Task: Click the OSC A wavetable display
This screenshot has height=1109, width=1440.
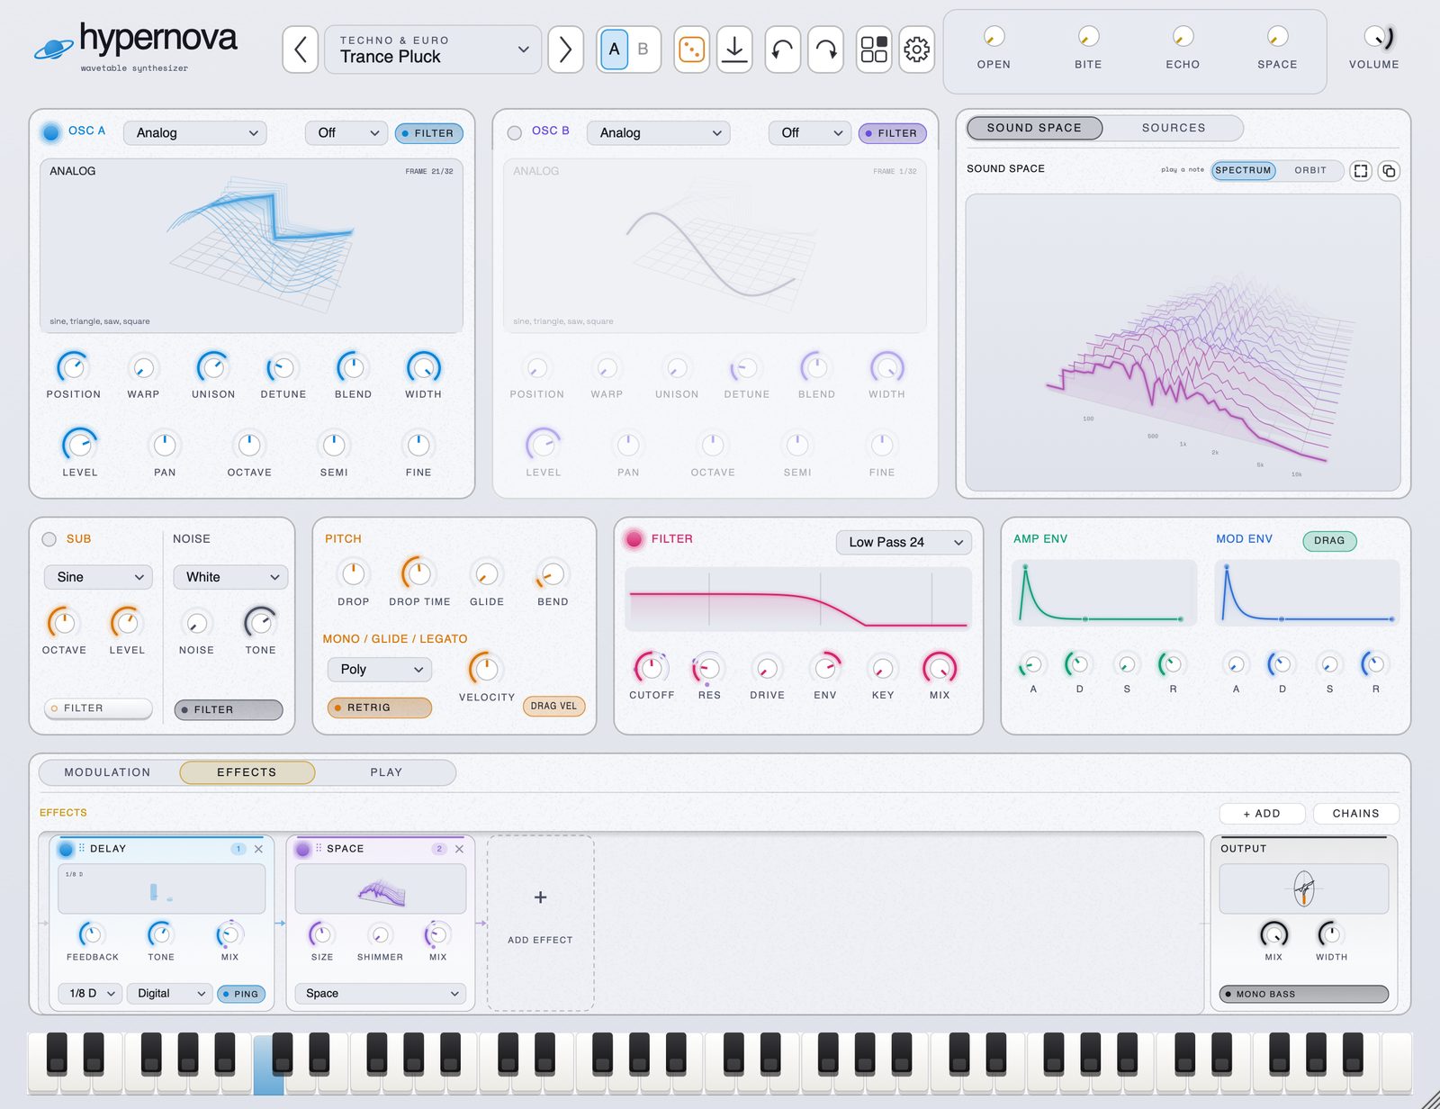Action: 251,246
